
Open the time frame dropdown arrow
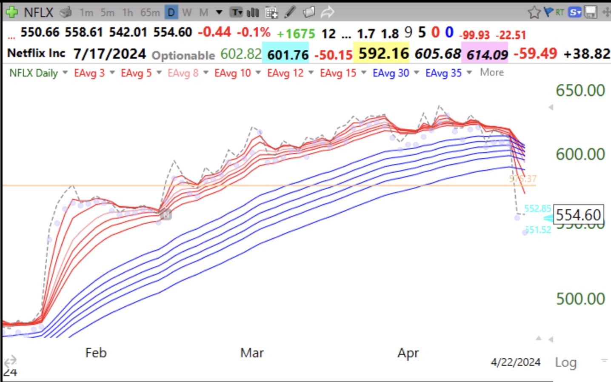pyautogui.click(x=219, y=12)
